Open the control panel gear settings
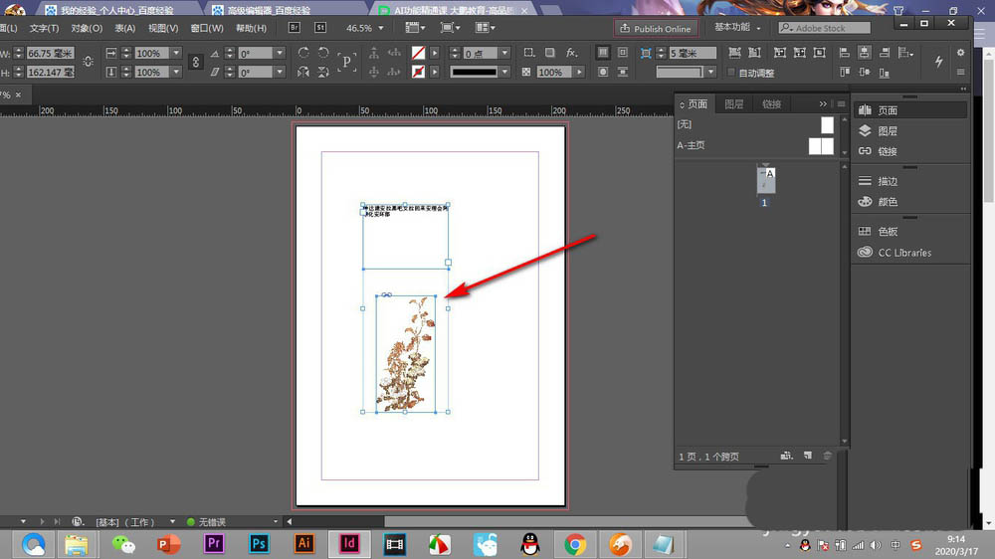Image resolution: width=995 pixels, height=559 pixels. click(961, 53)
